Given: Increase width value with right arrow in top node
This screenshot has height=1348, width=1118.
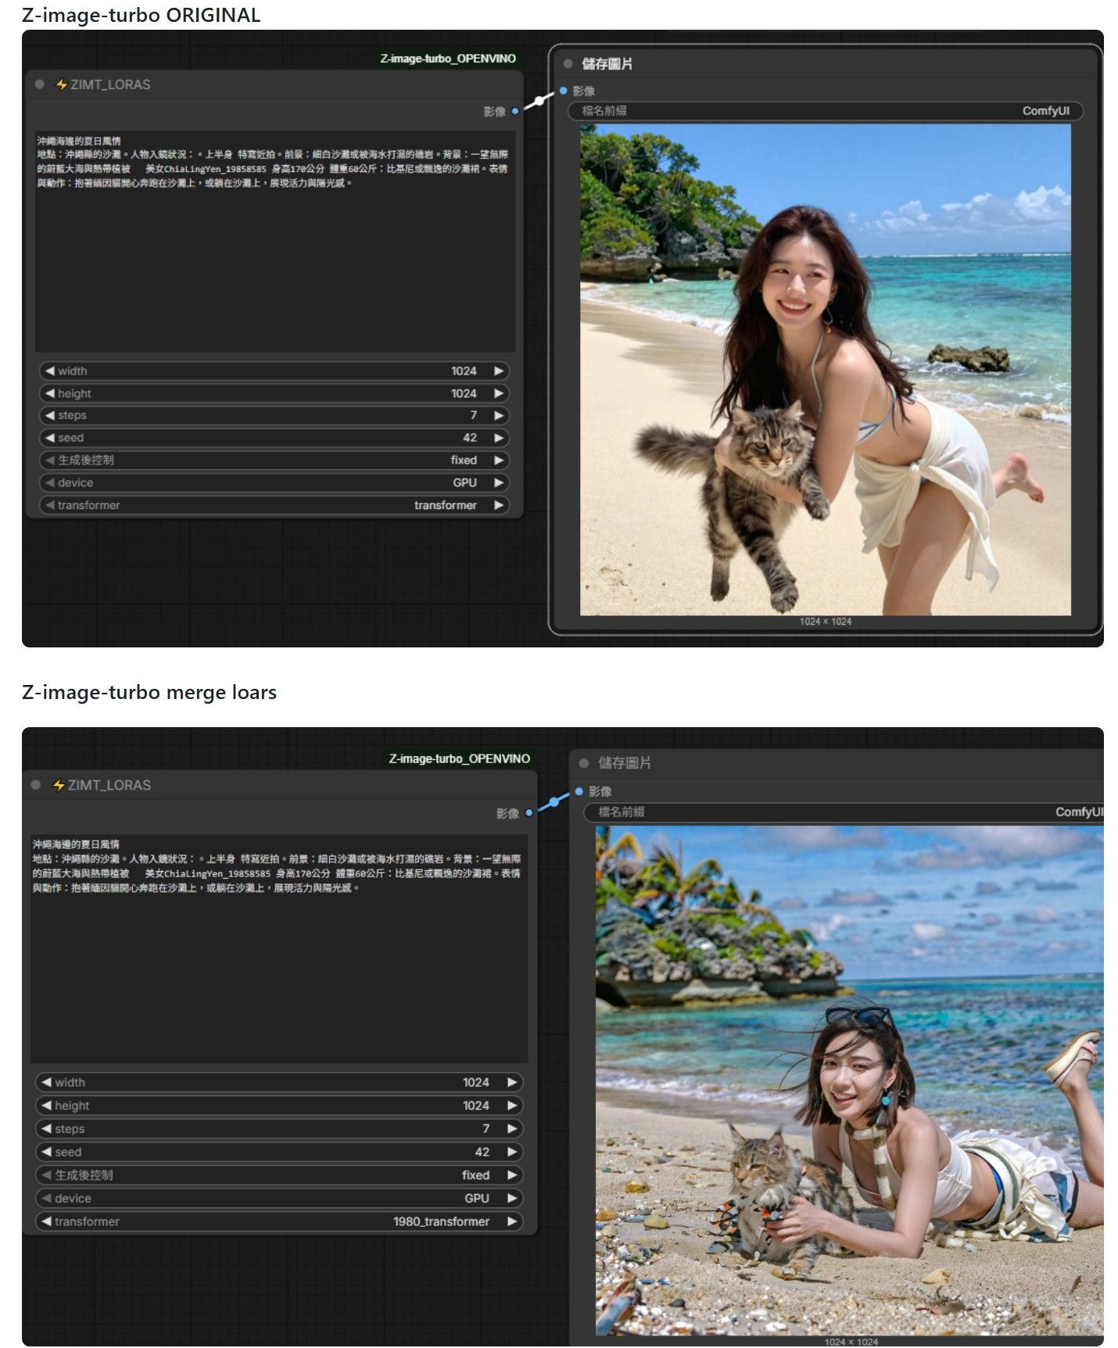Looking at the screenshot, I should pos(498,371).
